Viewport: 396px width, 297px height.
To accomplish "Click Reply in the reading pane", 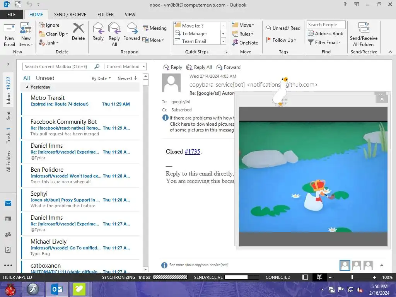I will [173, 67].
